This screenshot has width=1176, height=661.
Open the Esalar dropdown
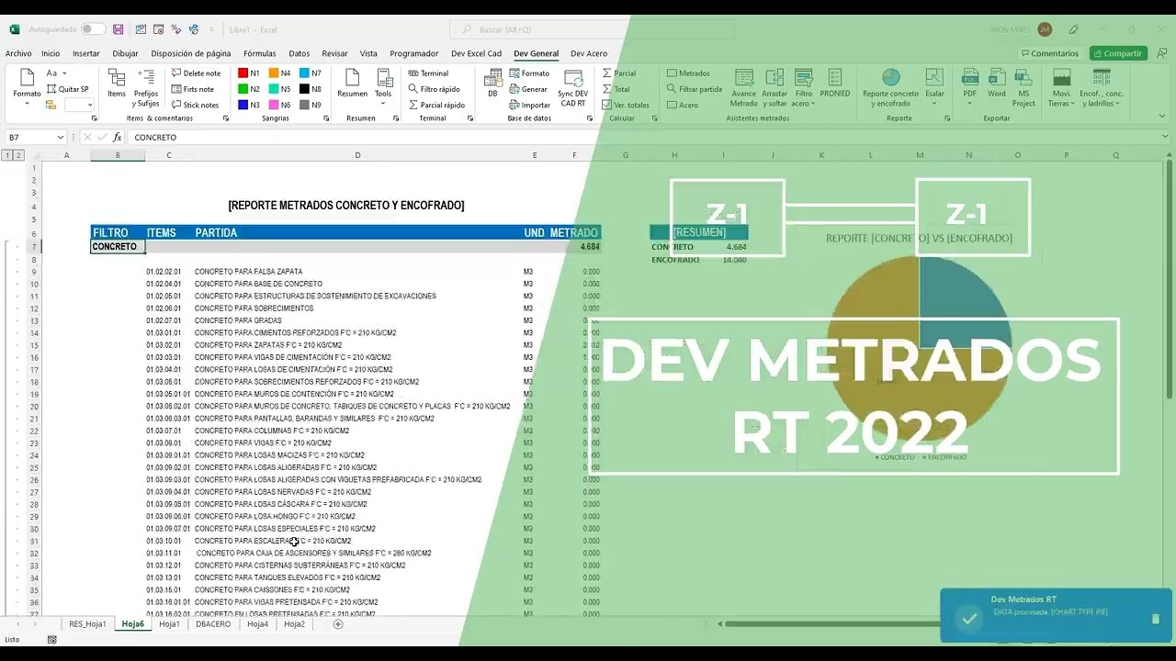pyautogui.click(x=934, y=87)
